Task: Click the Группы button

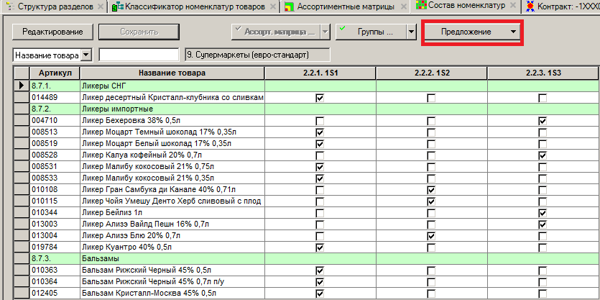Action: click(371, 32)
